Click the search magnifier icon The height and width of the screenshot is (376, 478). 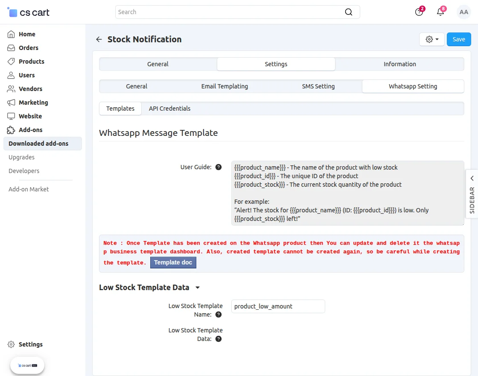[349, 12]
